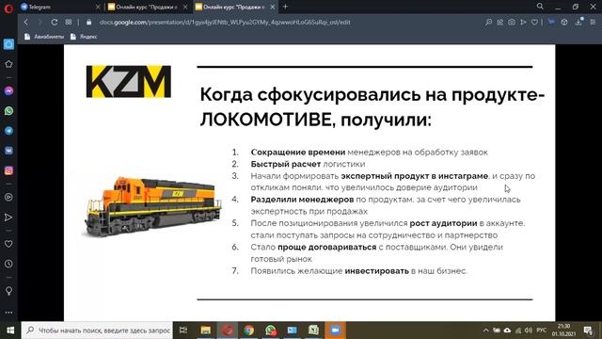Open the player send arrow icon
The width and height of the screenshot is (602, 339).
[523, 23]
